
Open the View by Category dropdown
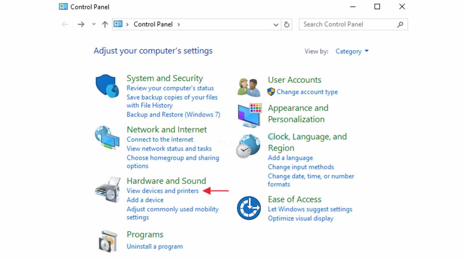[x=351, y=51]
